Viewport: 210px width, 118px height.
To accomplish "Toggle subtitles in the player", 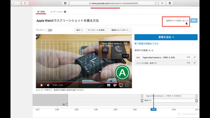I will 109,85.
